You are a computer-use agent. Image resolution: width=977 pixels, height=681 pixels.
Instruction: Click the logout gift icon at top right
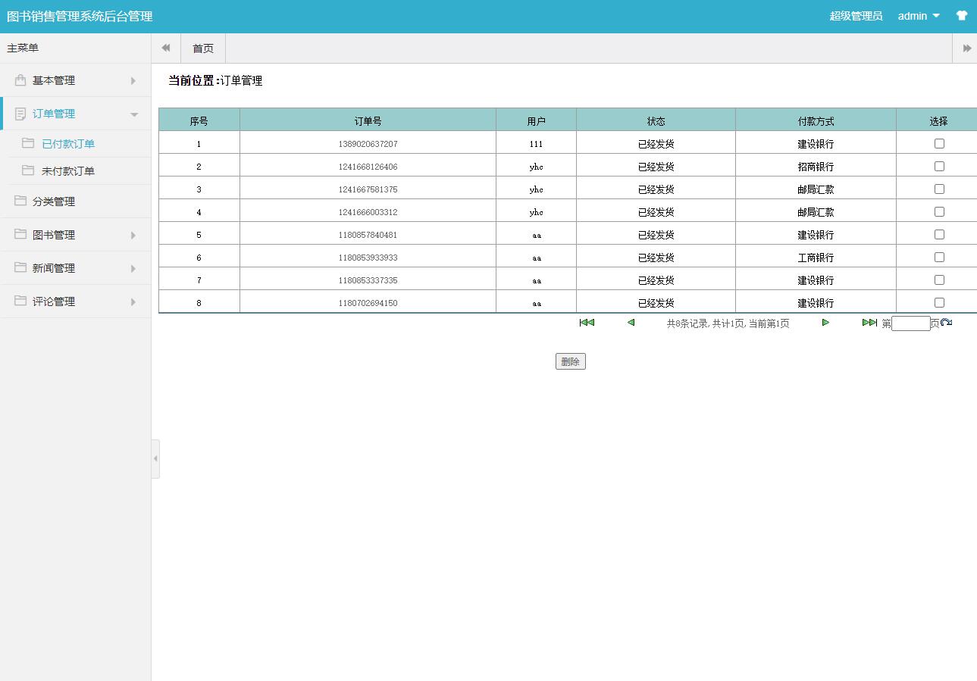[x=961, y=15]
